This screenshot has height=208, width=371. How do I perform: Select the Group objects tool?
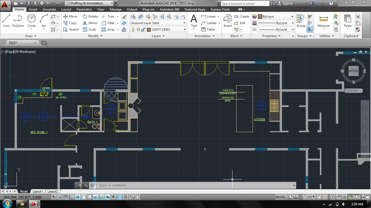click(x=301, y=21)
